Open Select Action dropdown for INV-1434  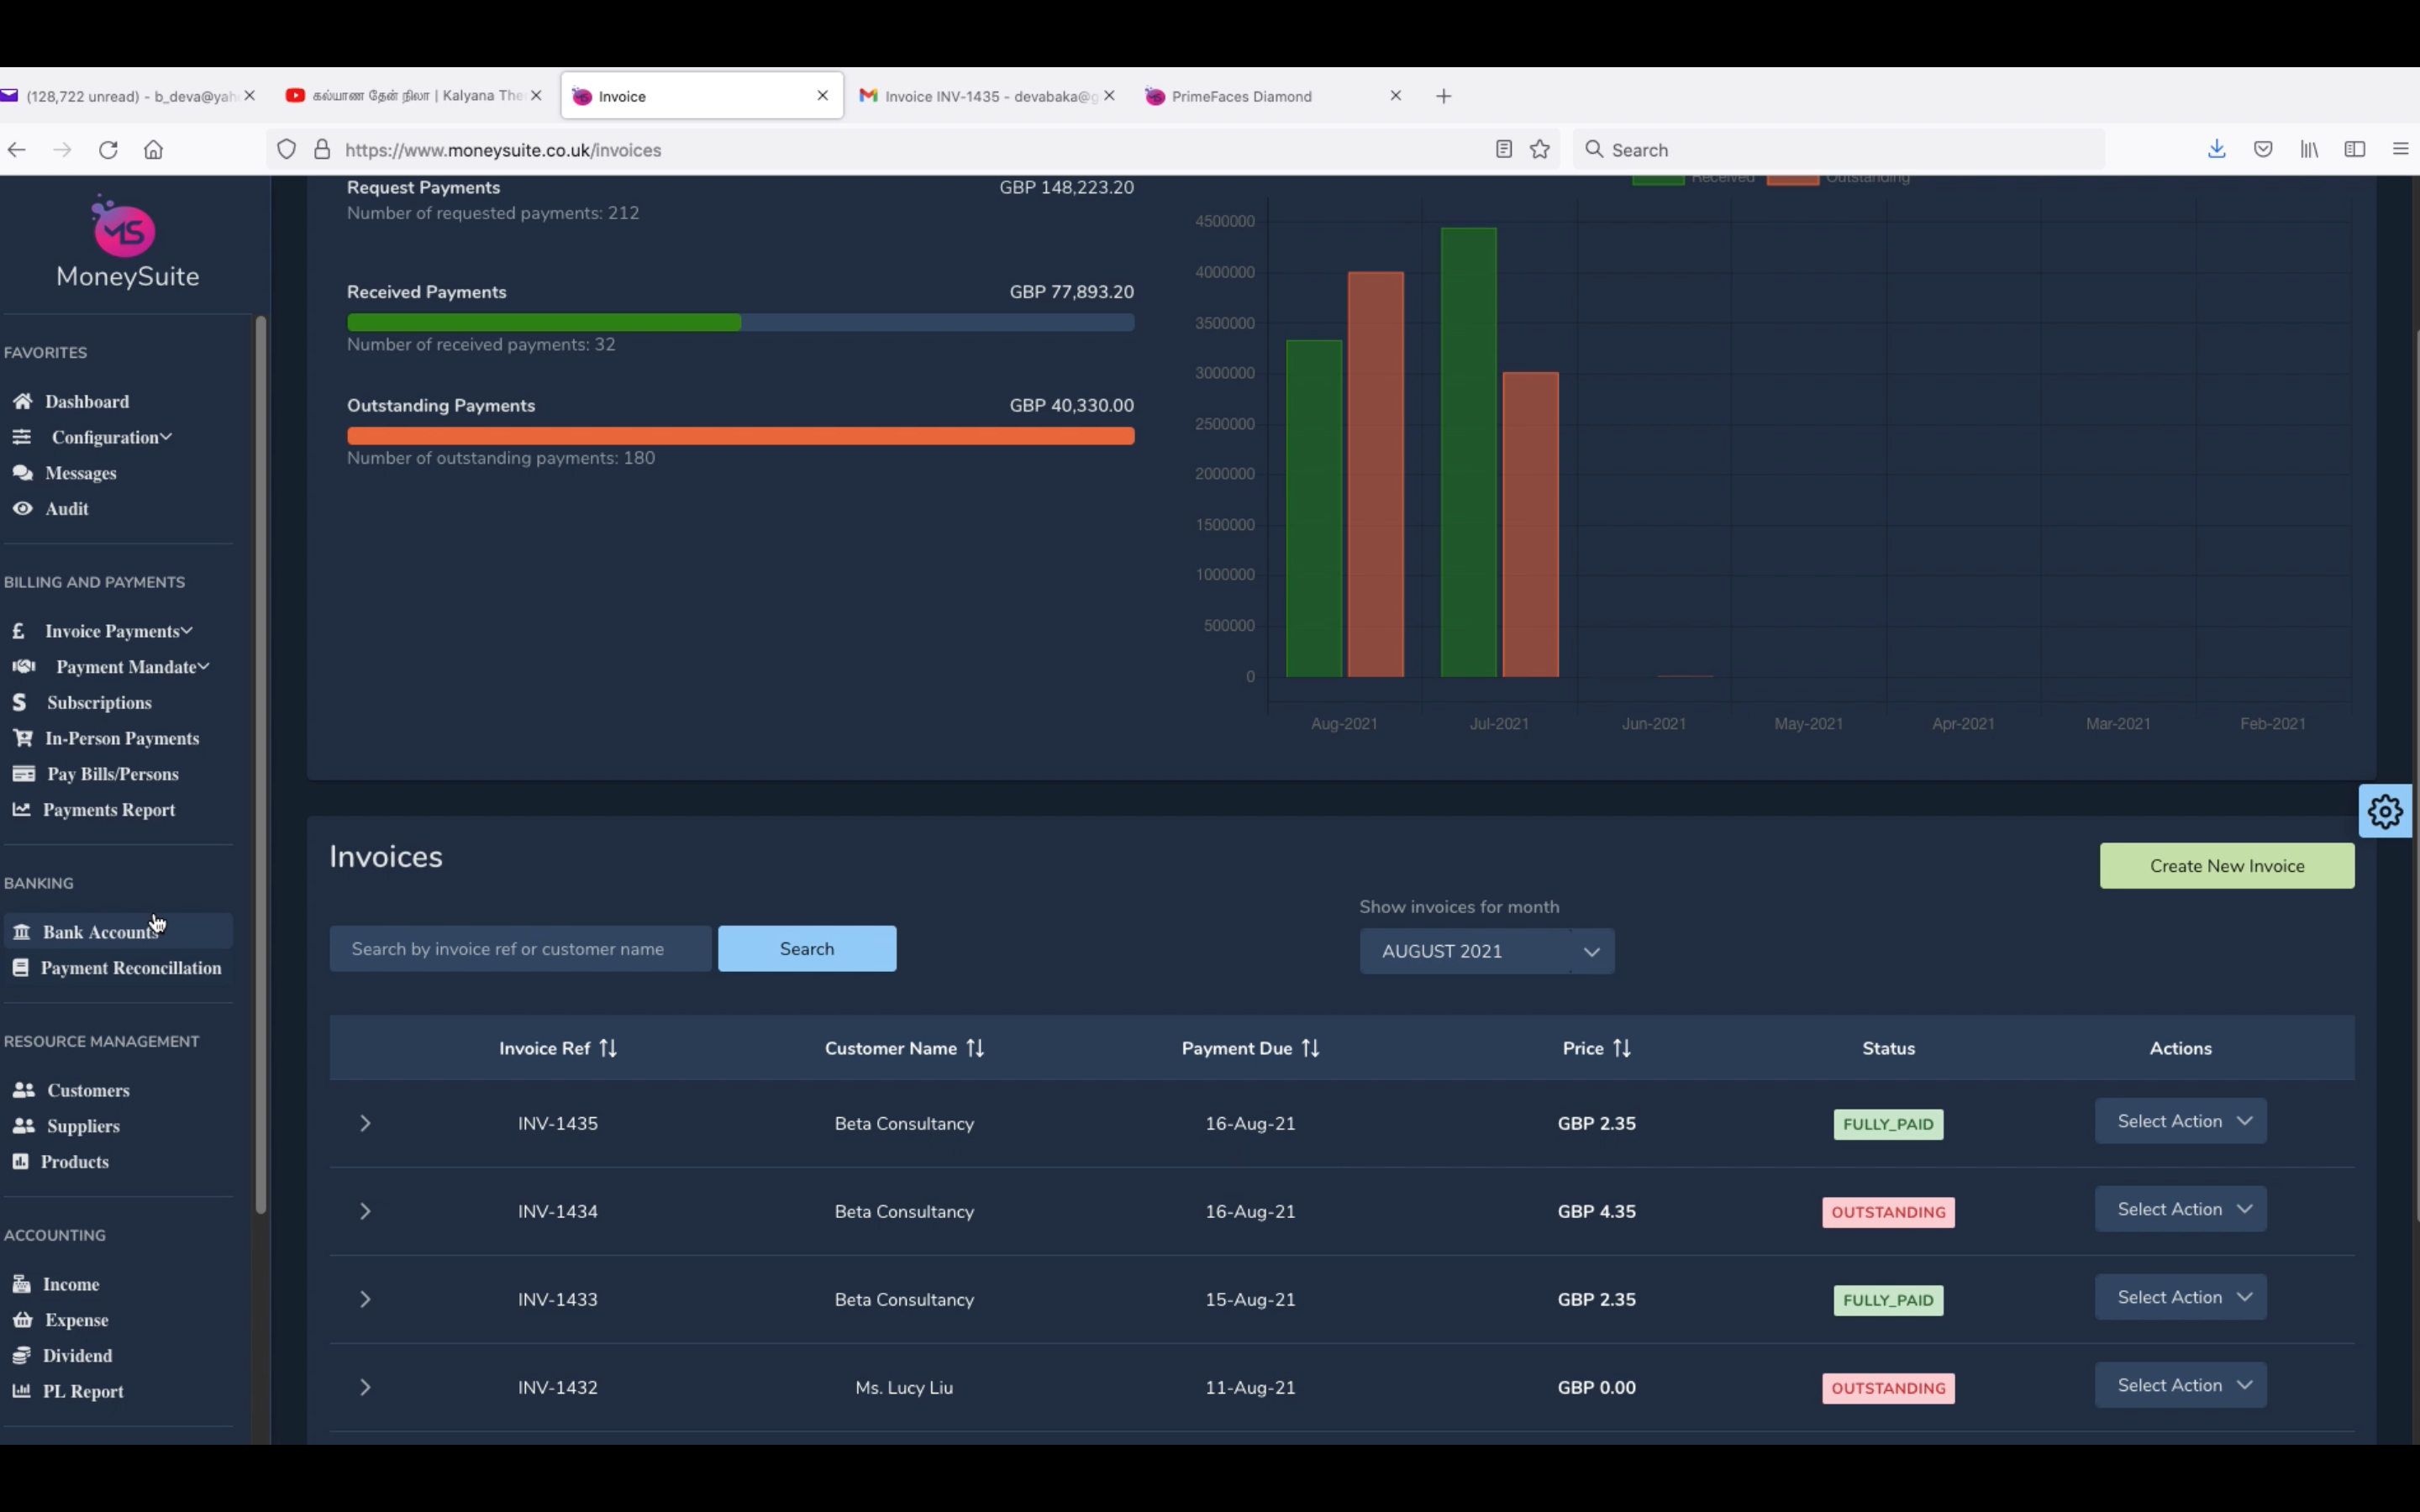[2180, 1209]
